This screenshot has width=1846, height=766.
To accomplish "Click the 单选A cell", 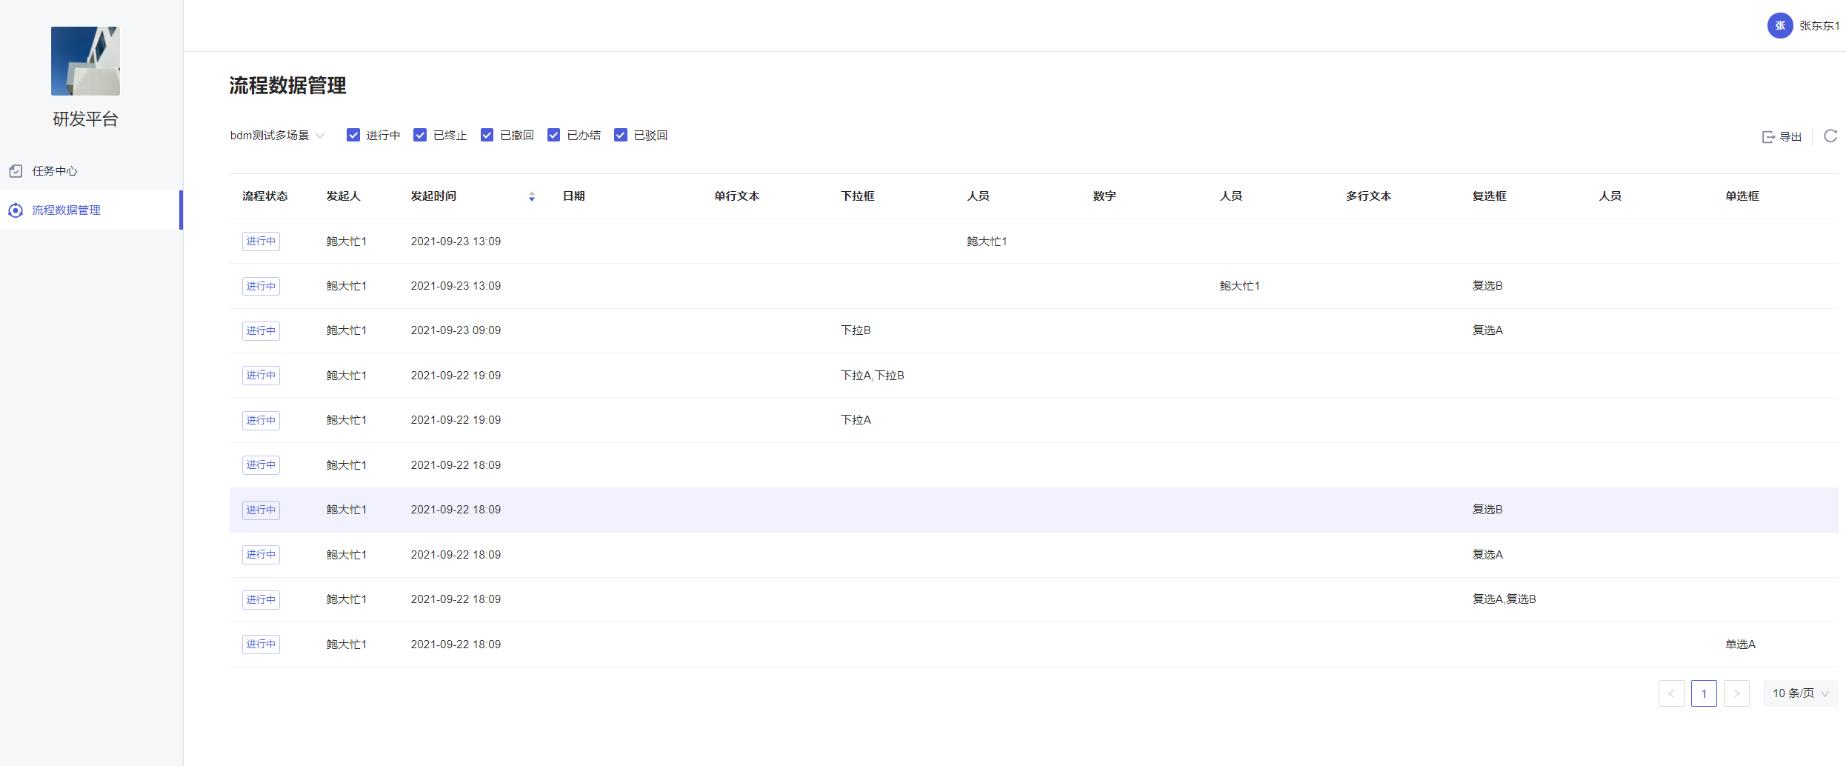I will [1740, 645].
